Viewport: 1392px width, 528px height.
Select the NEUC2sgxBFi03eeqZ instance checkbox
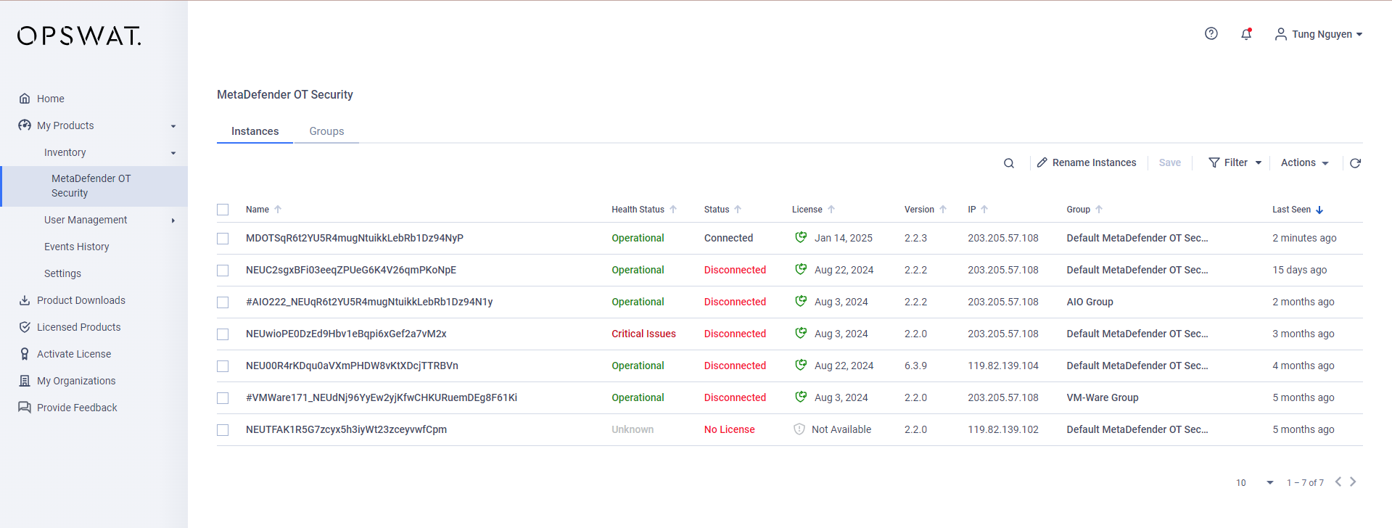click(223, 271)
